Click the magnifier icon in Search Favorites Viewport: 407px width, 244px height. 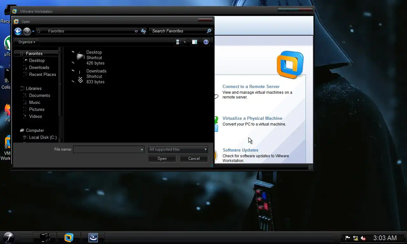[x=209, y=31]
